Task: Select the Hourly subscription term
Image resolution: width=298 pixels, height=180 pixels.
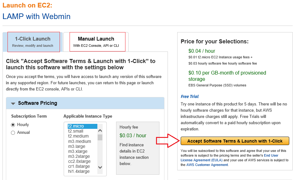Action: click(13, 125)
